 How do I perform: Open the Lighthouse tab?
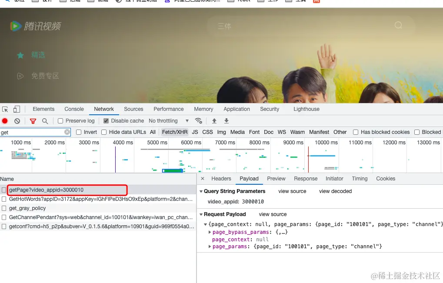pyautogui.click(x=306, y=109)
